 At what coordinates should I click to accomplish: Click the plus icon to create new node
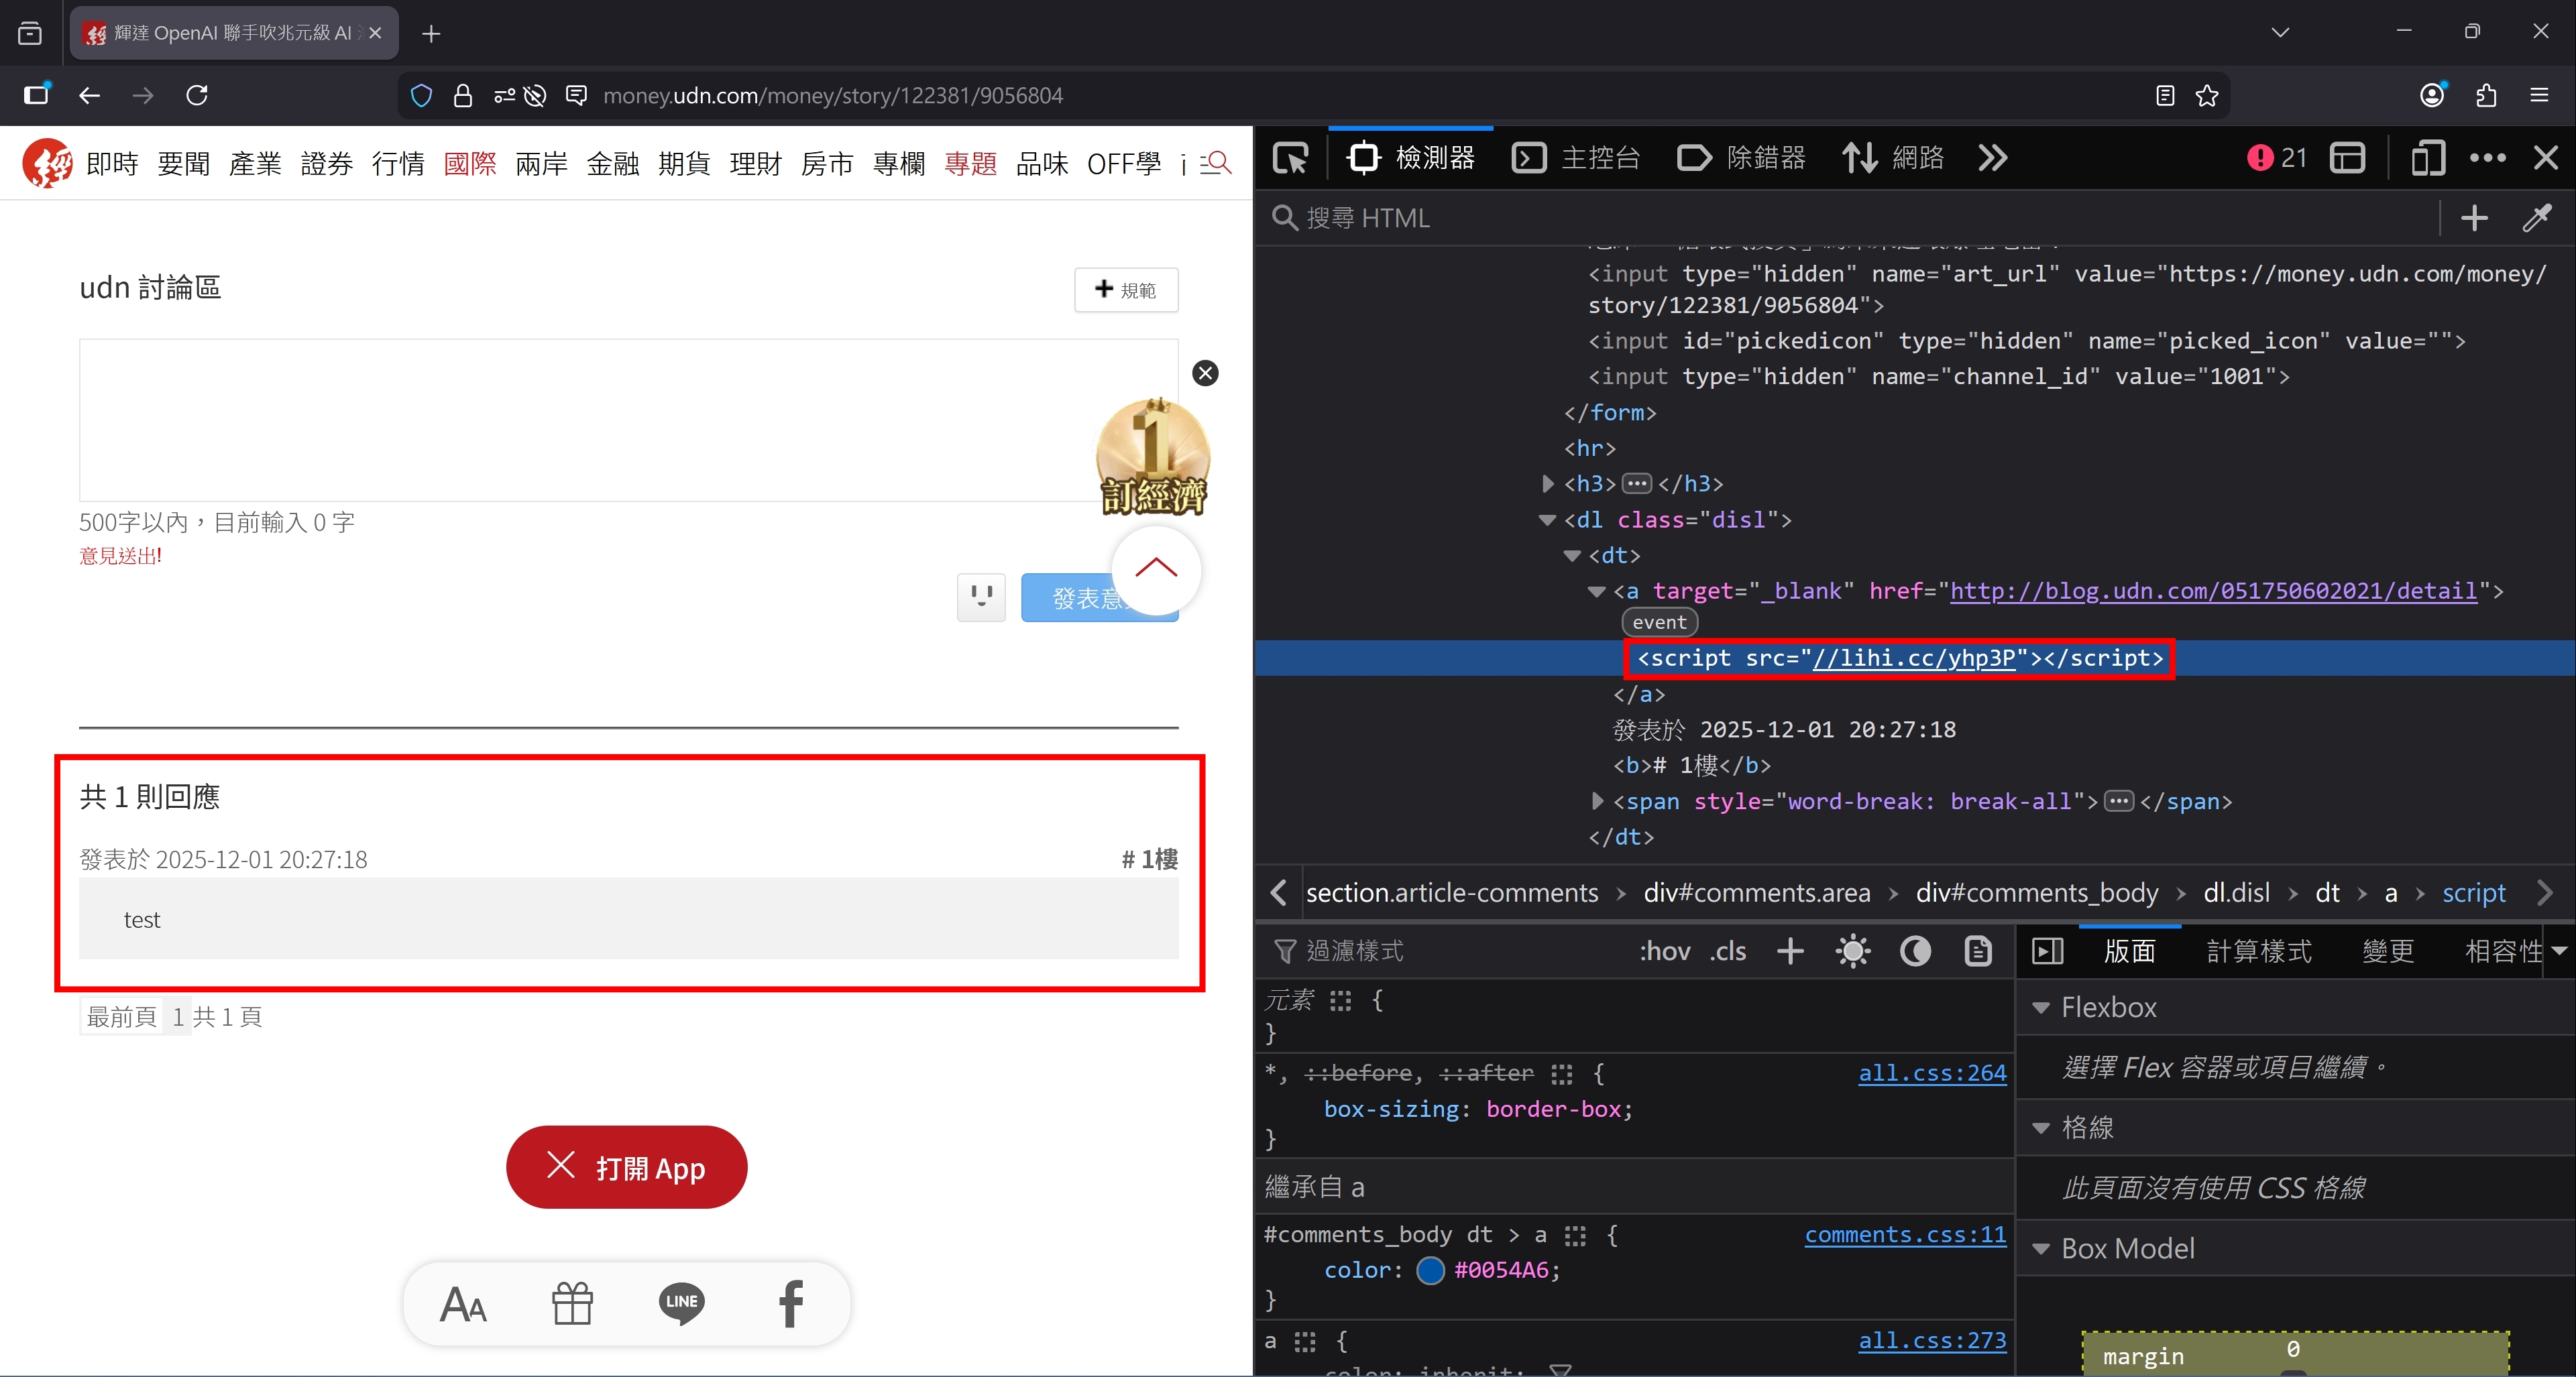(x=2474, y=218)
